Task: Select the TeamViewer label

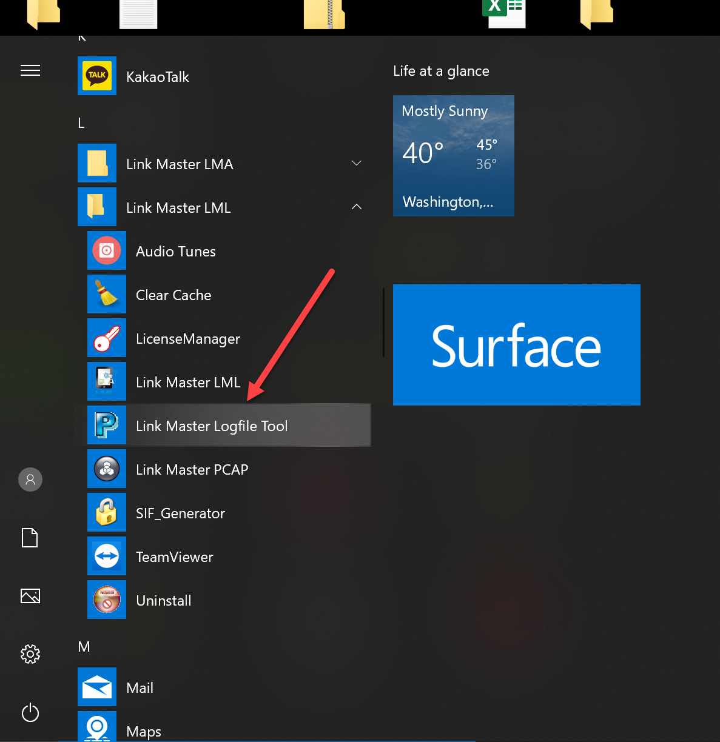Action: click(175, 557)
